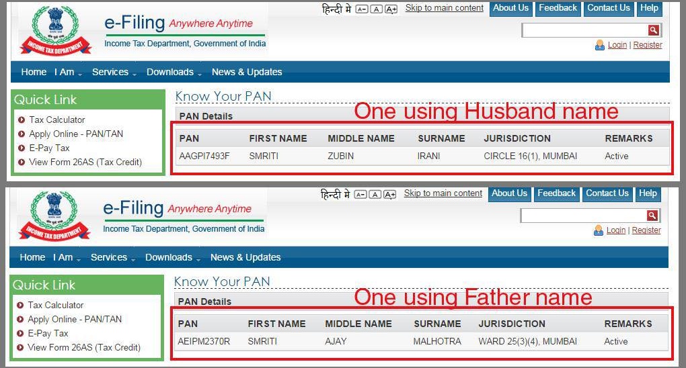Image resolution: width=686 pixels, height=368 pixels.
Task: Click surname cell IRANI
Action: coord(429,156)
